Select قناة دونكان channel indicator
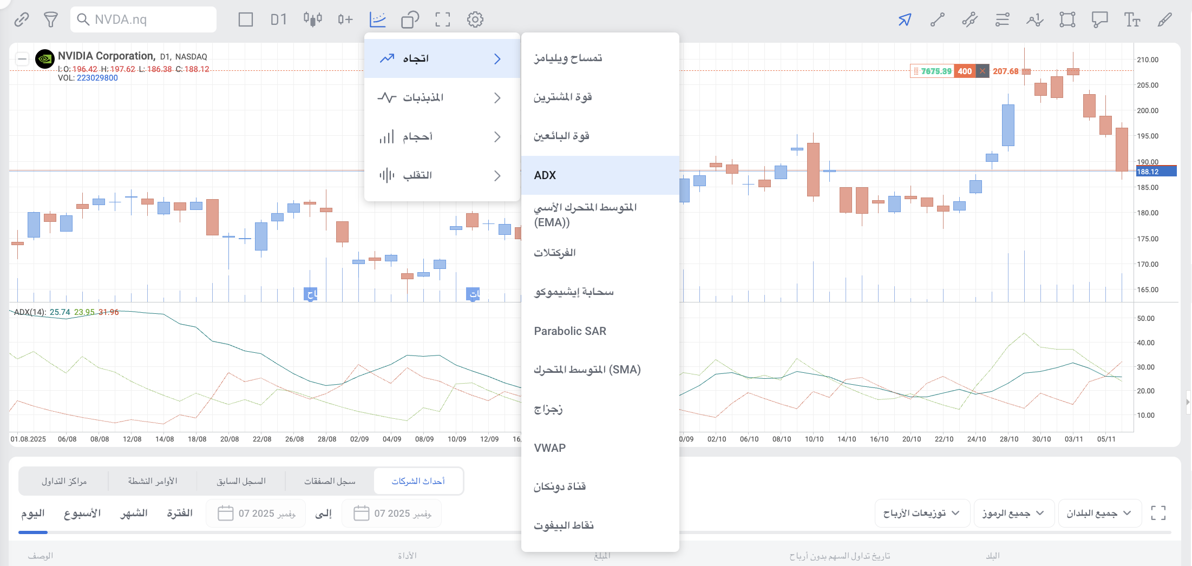This screenshot has width=1192, height=566. pos(600,486)
